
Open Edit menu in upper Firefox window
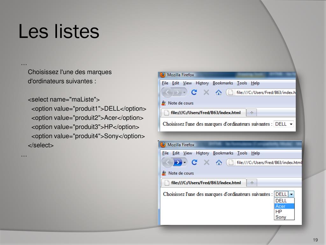(175, 83)
